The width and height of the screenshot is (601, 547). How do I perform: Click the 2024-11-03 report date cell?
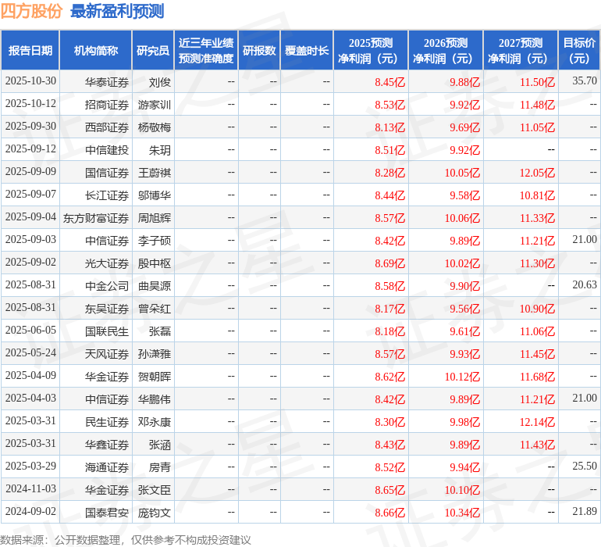coord(30,490)
